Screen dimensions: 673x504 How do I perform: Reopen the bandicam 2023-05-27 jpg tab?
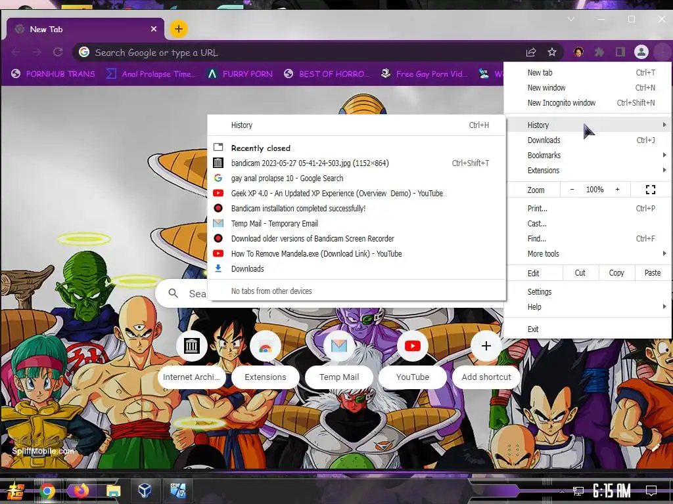357,163
